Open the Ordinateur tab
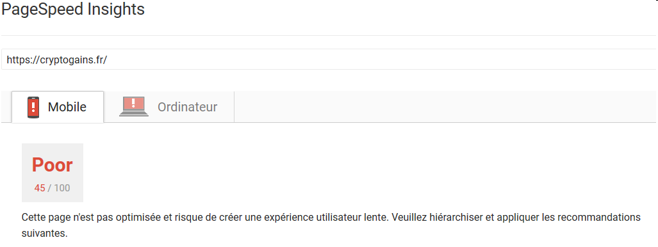This screenshot has width=658, height=247. pos(169,107)
